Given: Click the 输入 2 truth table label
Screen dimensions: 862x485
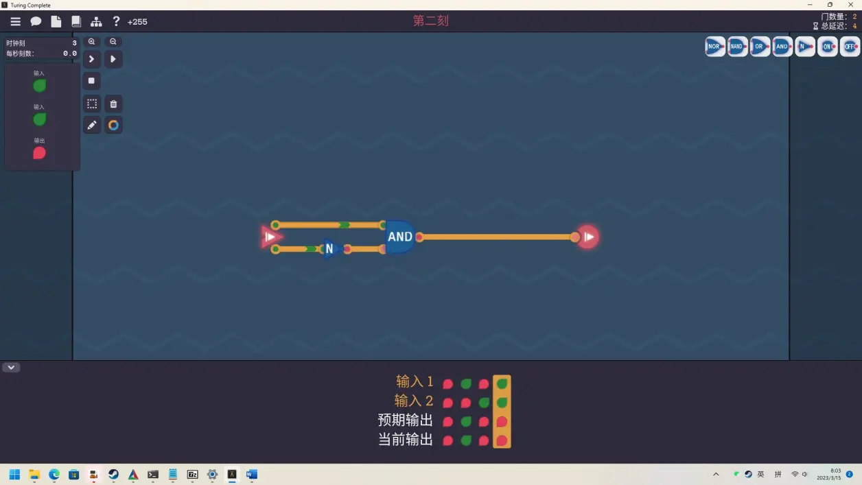Looking at the screenshot, I should pos(414,401).
